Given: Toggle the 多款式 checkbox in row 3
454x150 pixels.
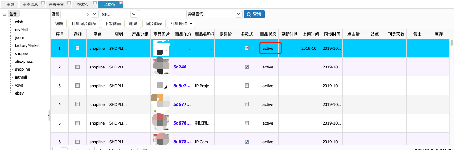Looking at the screenshot, I should click(247, 86).
